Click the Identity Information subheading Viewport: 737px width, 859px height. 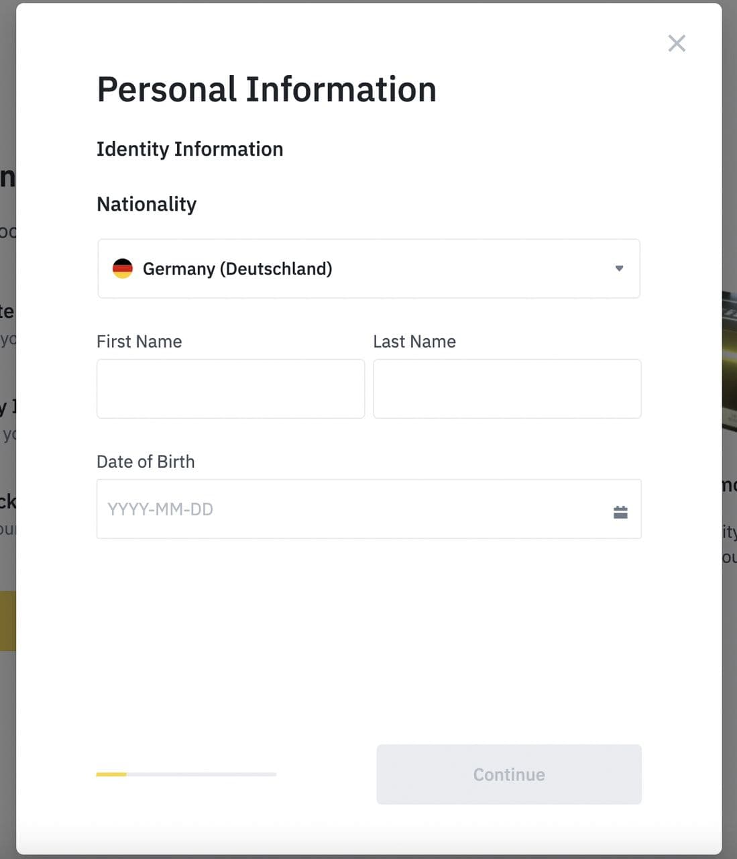pyautogui.click(x=190, y=149)
